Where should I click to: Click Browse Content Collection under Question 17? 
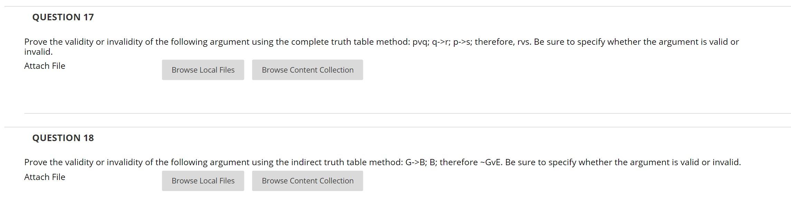point(307,70)
